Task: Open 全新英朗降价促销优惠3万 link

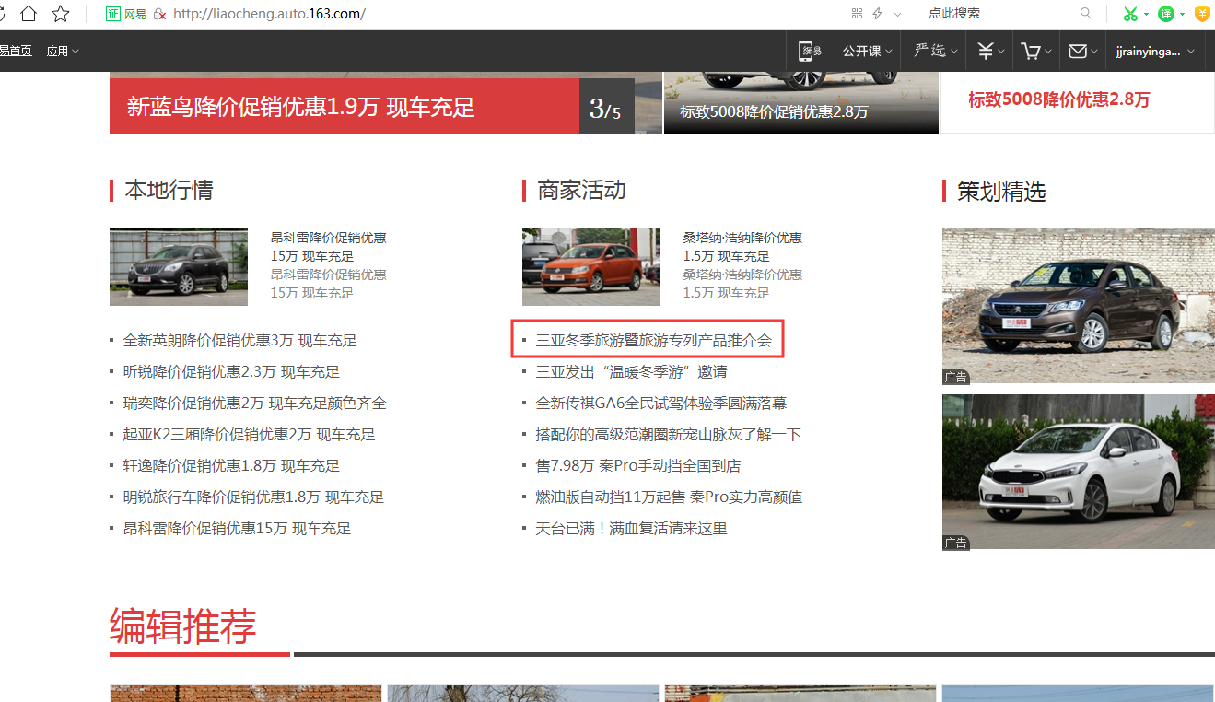Action: (239, 340)
